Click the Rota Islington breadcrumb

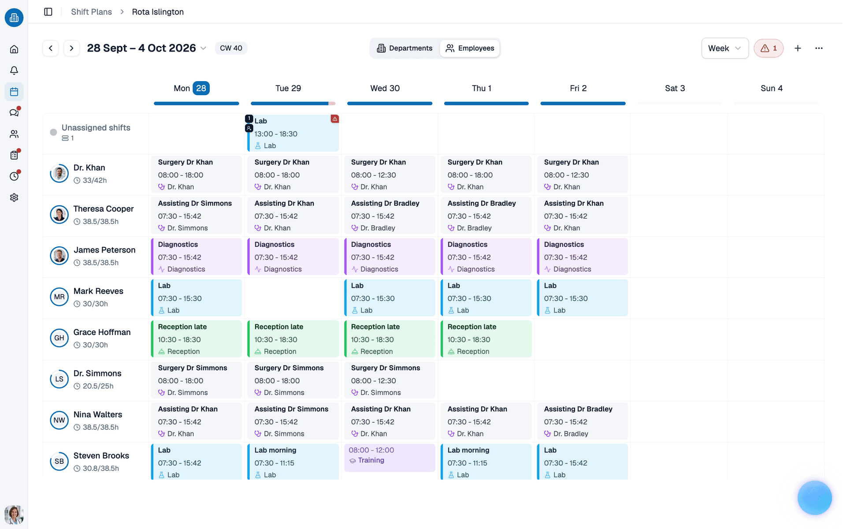click(158, 12)
